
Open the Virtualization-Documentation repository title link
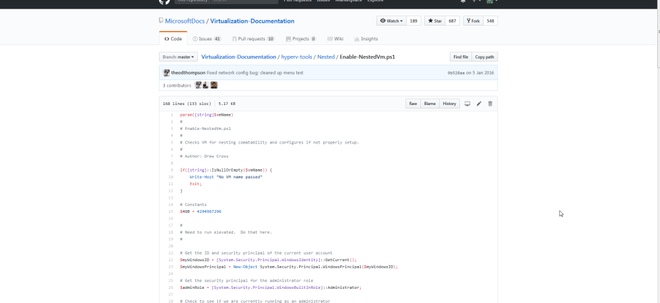click(252, 21)
